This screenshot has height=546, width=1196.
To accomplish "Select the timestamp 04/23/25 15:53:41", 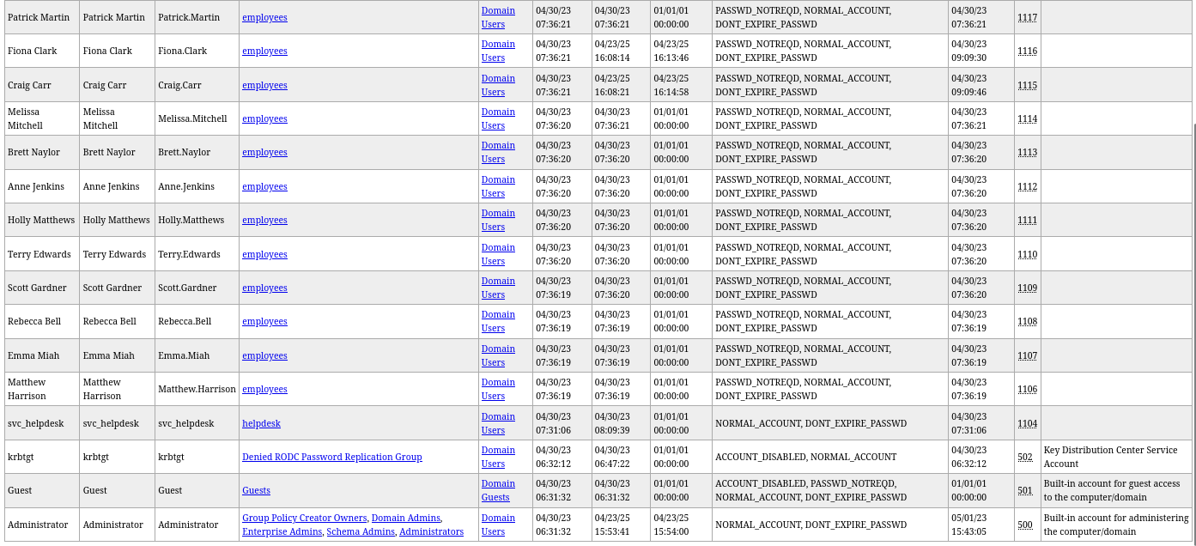I will click(x=612, y=525).
